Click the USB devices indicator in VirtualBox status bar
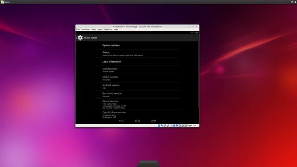Image resolution: width=297 pixels, height=167 pixels. 168,126
